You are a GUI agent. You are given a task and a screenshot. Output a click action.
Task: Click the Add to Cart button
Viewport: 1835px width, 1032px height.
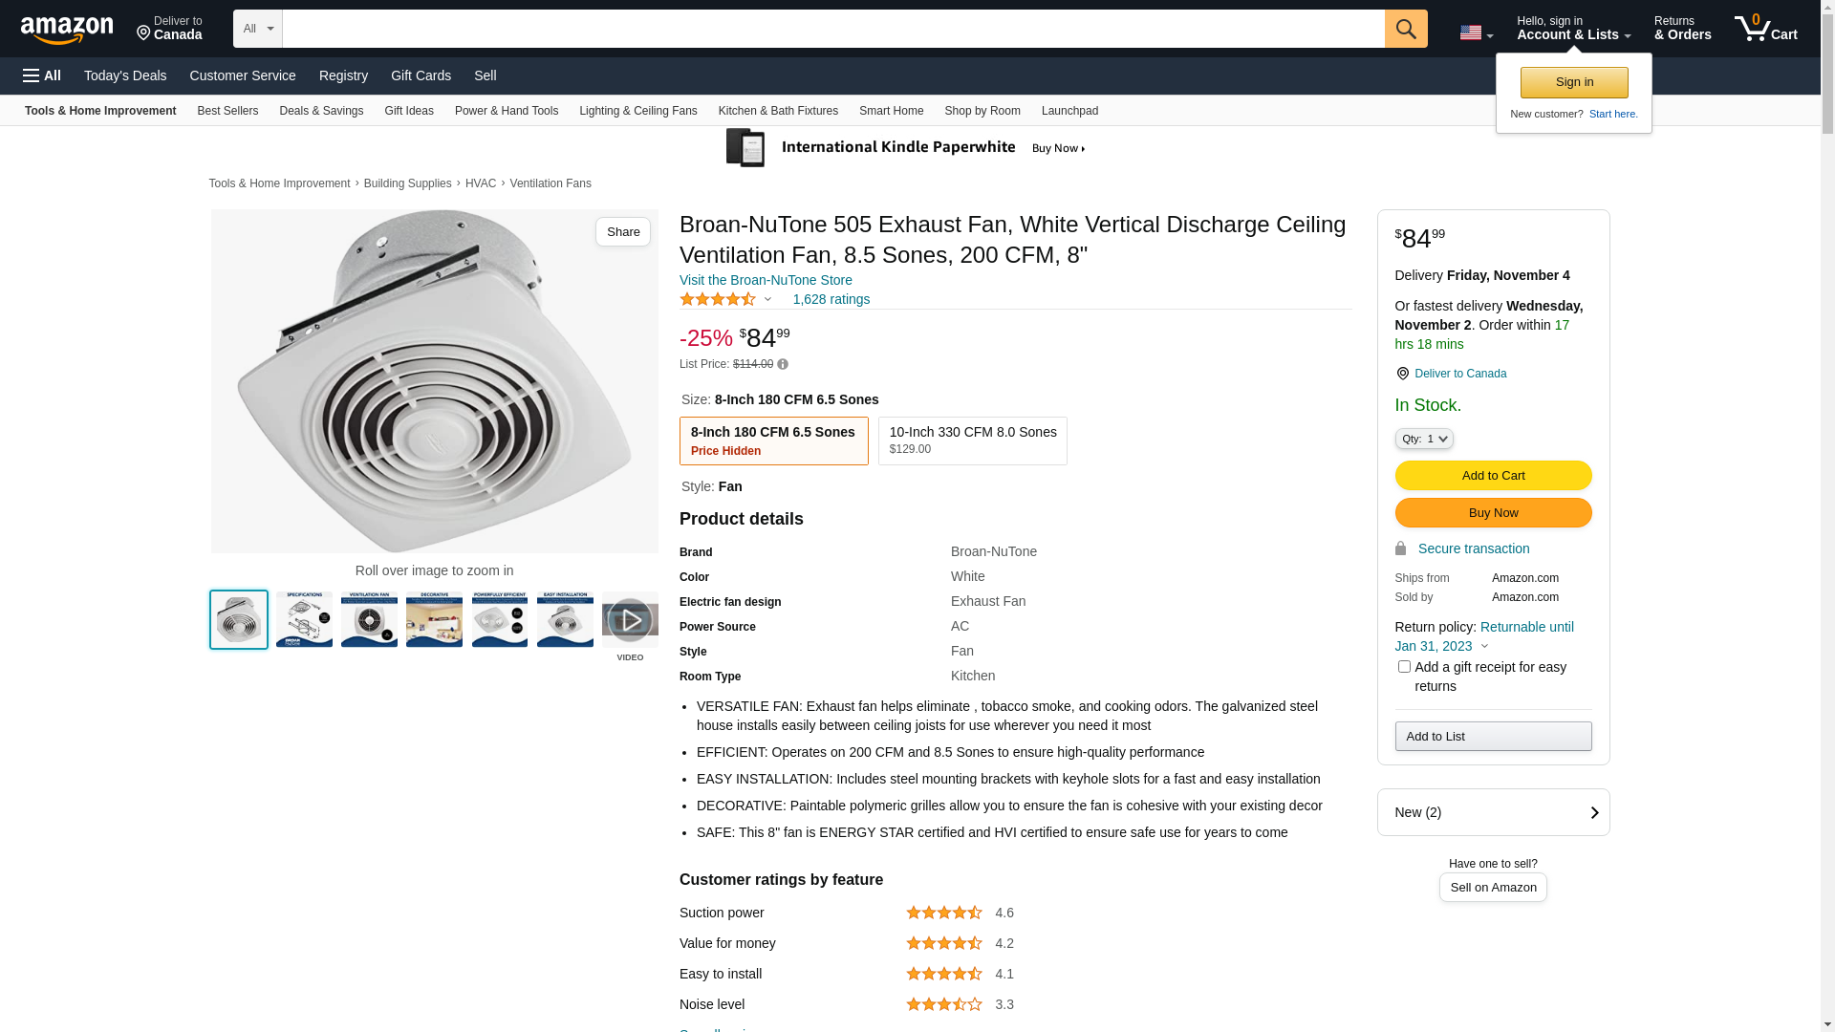click(x=1493, y=475)
